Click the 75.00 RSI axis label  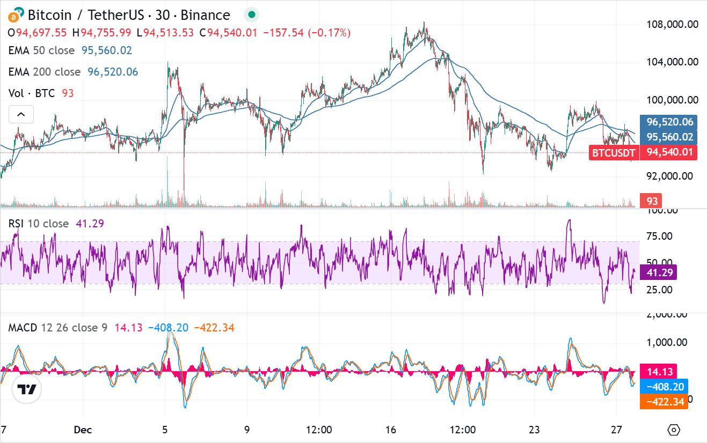point(659,237)
